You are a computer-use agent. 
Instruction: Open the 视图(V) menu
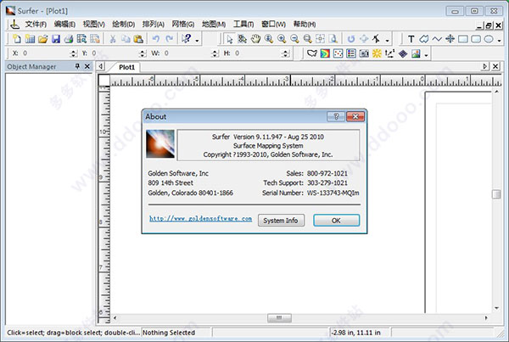[94, 24]
